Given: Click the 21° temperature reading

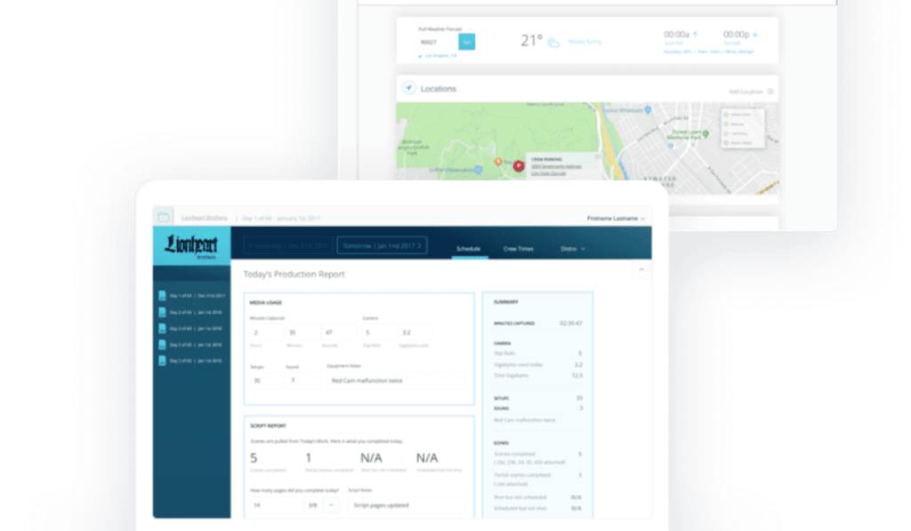Looking at the screenshot, I should pos(531,41).
